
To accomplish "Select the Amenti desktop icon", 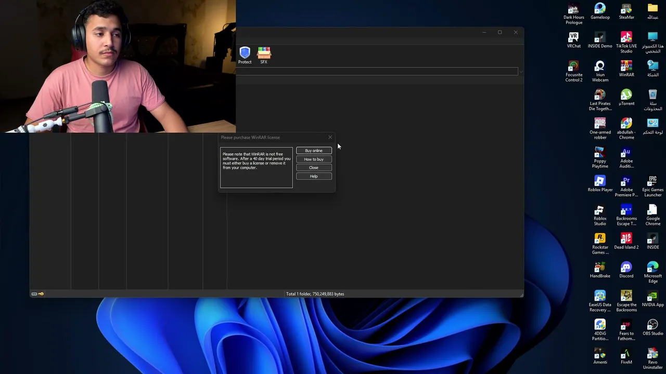I will coord(600,356).
